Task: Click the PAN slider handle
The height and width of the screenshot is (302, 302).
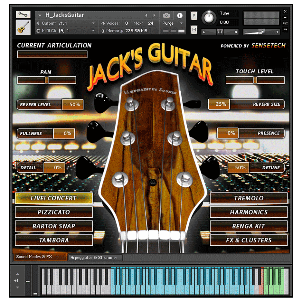Action: (x=47, y=80)
